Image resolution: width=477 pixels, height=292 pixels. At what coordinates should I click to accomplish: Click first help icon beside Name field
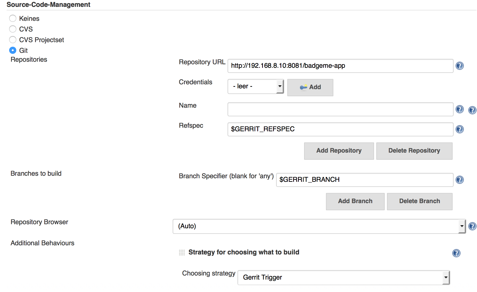(459, 109)
